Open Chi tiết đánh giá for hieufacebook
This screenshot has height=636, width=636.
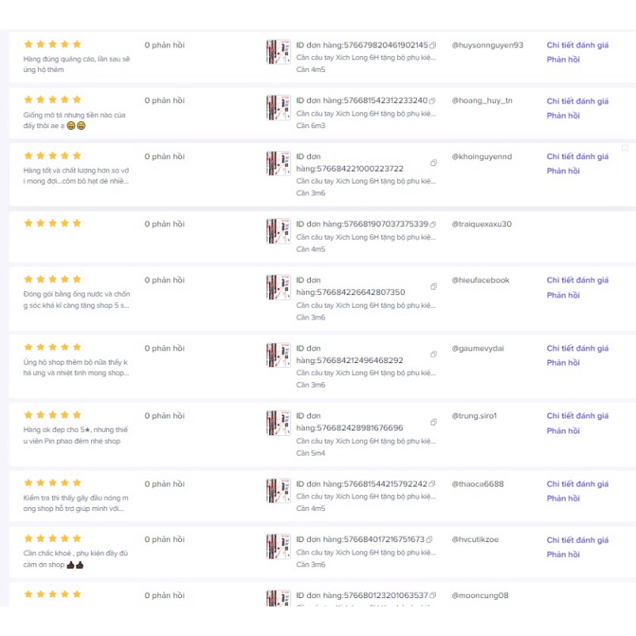(x=577, y=280)
